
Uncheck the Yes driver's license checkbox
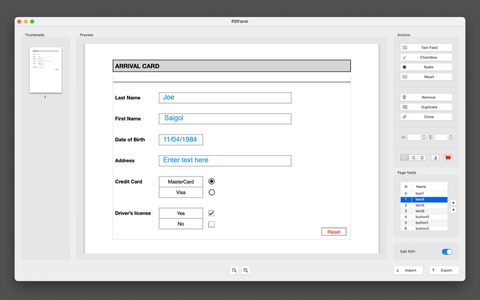[x=211, y=213]
